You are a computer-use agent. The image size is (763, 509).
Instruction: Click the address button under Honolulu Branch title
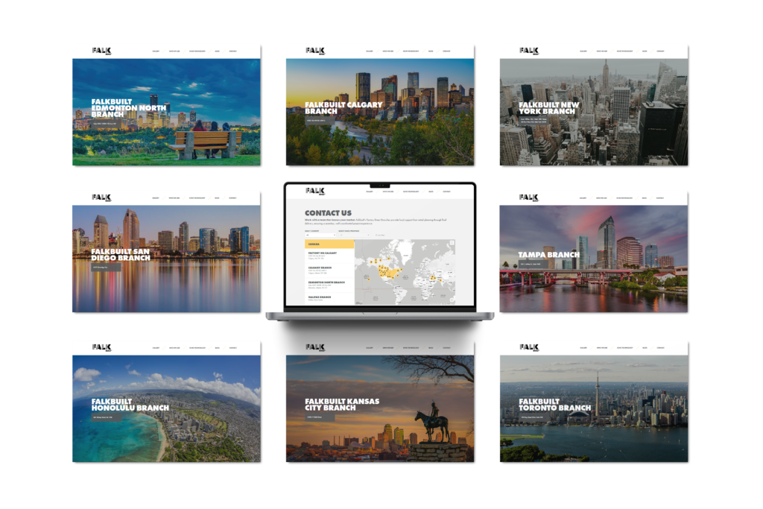coord(106,417)
